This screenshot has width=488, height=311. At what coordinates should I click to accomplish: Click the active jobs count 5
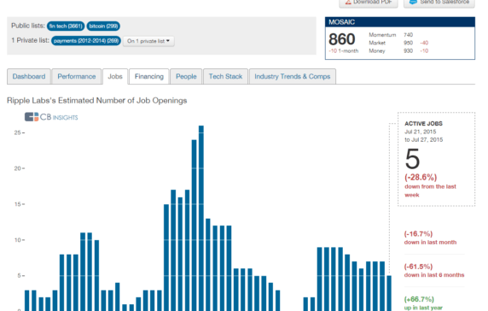coord(412,159)
